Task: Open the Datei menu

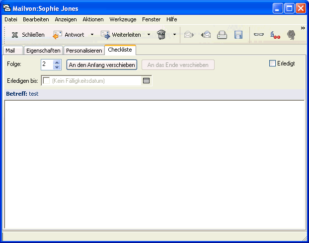Action: pyautogui.click(x=11, y=19)
